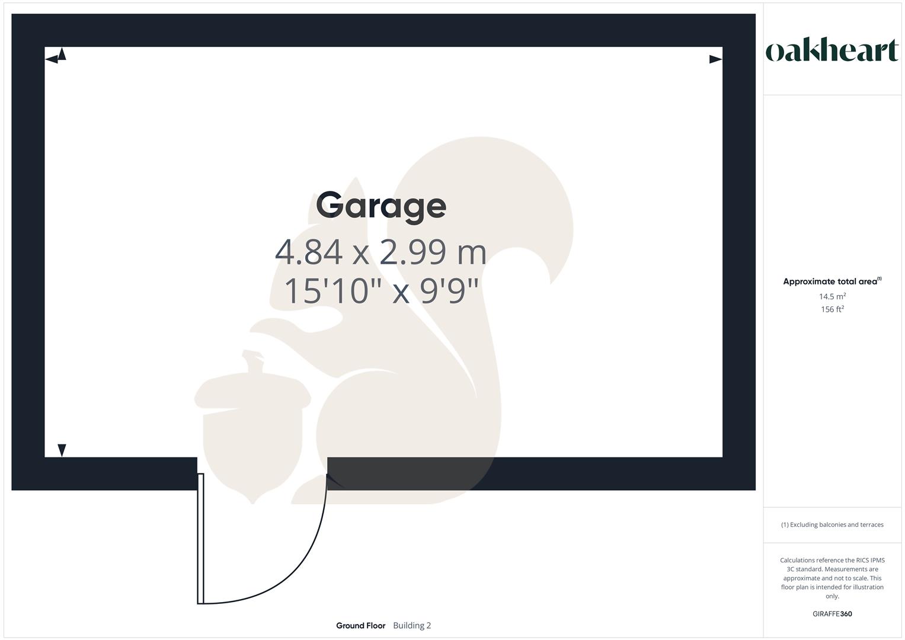Click the Ground Floor label
Viewport: 905px width, 640px height.
[360, 625]
